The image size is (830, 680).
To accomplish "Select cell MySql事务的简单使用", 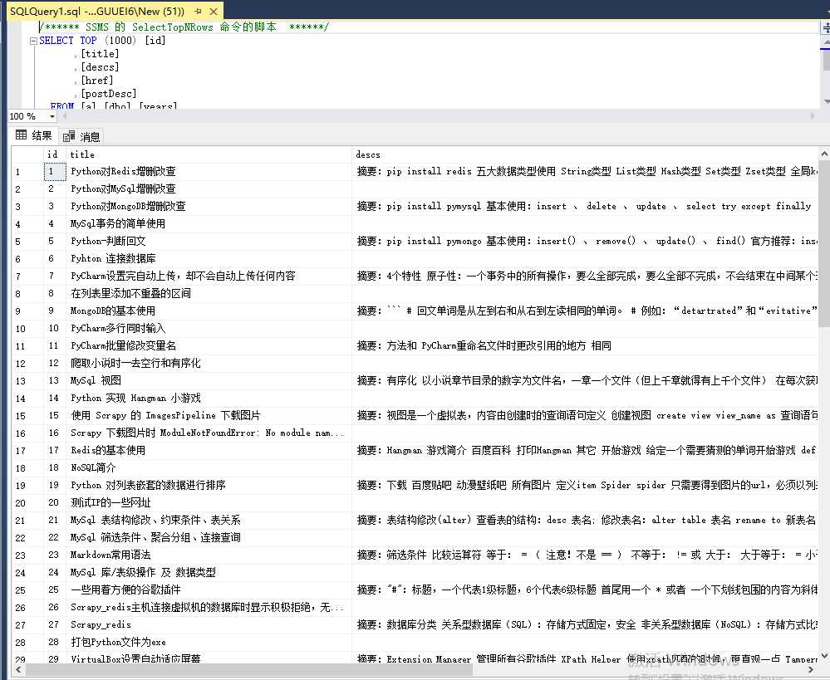I will point(209,224).
